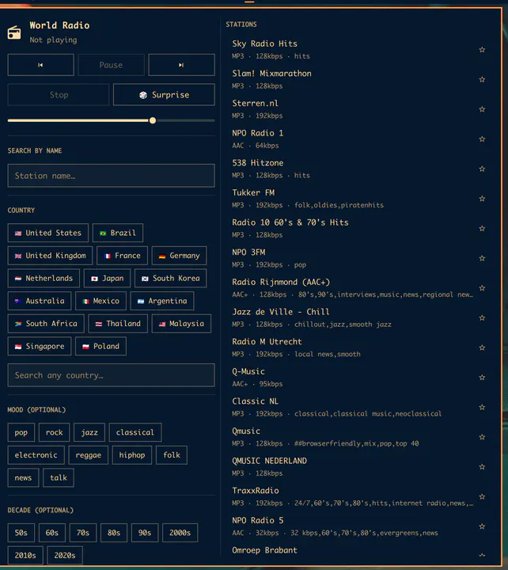The width and height of the screenshot is (508, 570).
Task: Select the Malaysia country chip
Action: 181,324
